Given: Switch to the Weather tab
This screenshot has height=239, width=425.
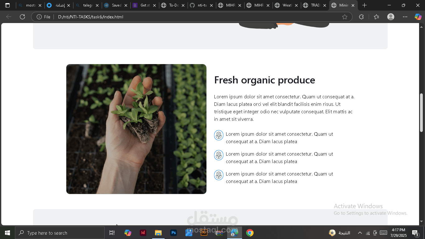Looking at the screenshot, I should (x=287, y=5).
